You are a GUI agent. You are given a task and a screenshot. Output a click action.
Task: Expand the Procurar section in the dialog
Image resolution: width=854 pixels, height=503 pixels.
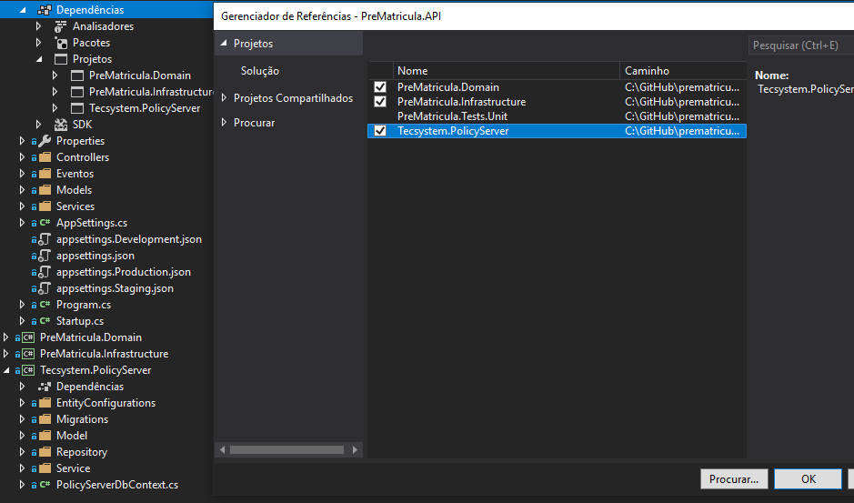click(x=225, y=123)
